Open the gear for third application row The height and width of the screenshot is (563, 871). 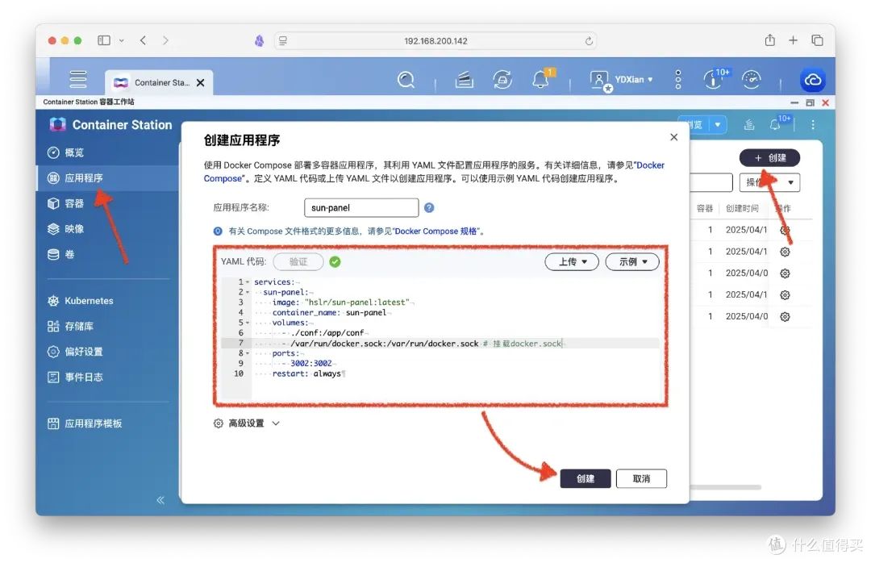click(x=785, y=273)
